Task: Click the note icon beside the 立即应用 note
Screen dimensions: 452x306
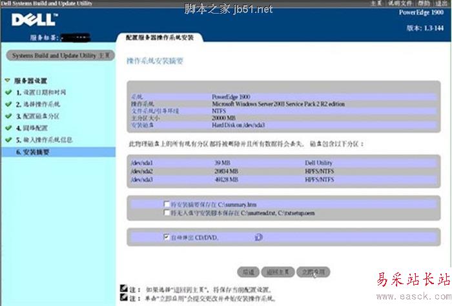Action: [x=124, y=298]
